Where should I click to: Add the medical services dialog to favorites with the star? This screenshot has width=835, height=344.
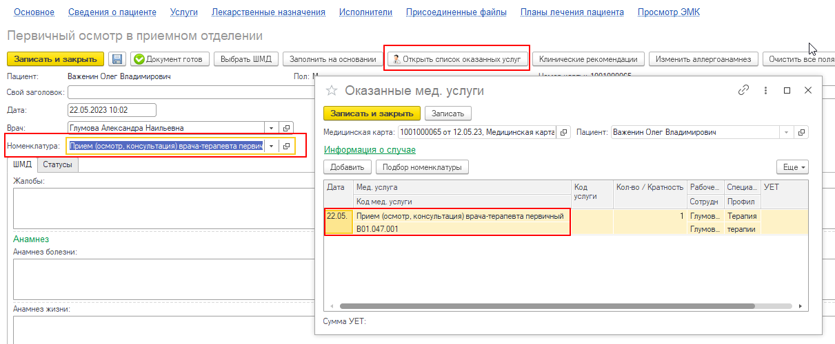[332, 90]
